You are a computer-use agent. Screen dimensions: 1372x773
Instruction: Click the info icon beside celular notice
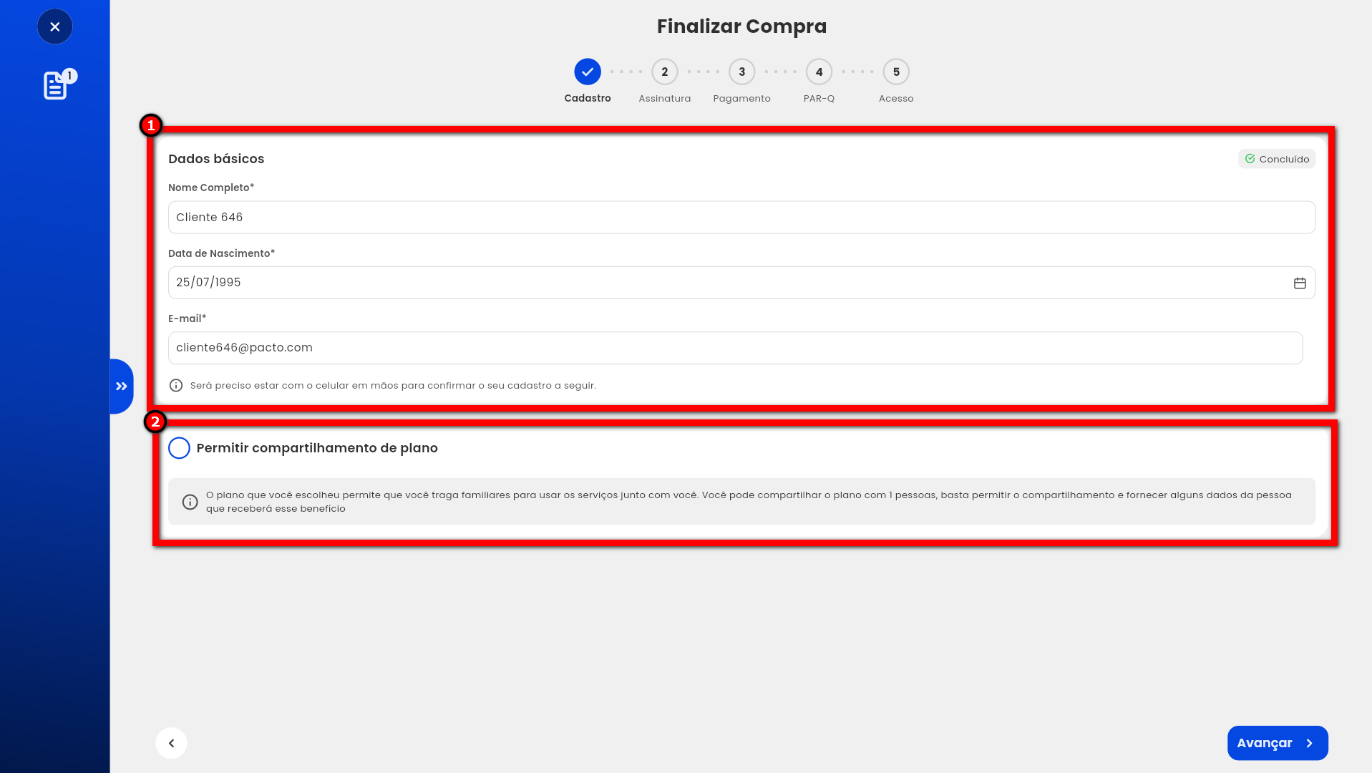click(x=176, y=385)
